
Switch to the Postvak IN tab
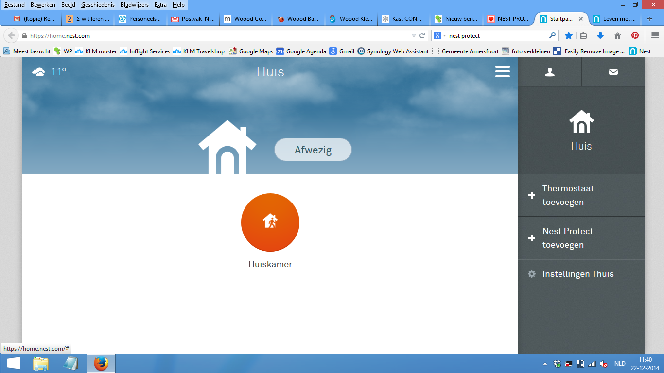tap(193, 19)
